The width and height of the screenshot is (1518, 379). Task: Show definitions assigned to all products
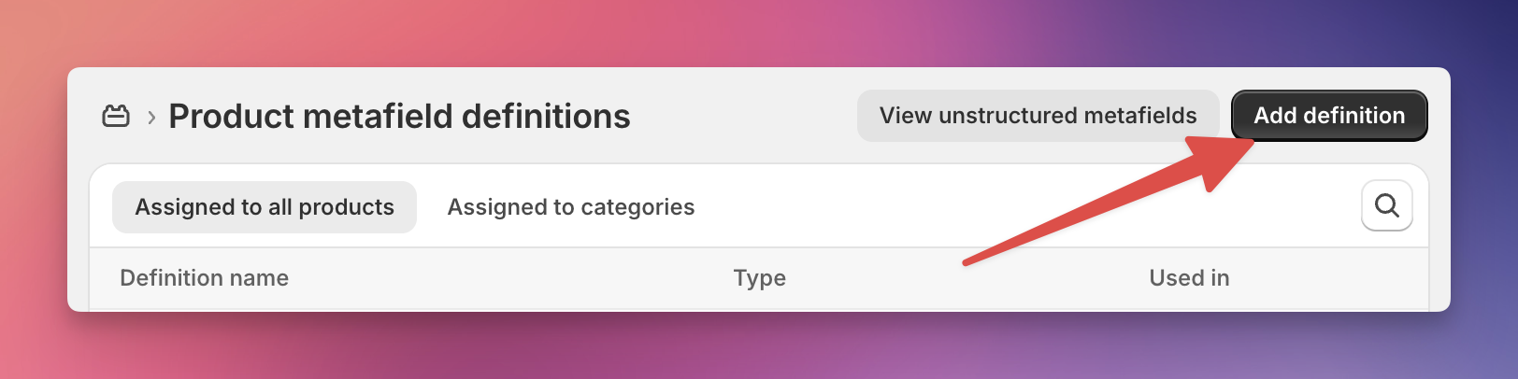pos(265,207)
